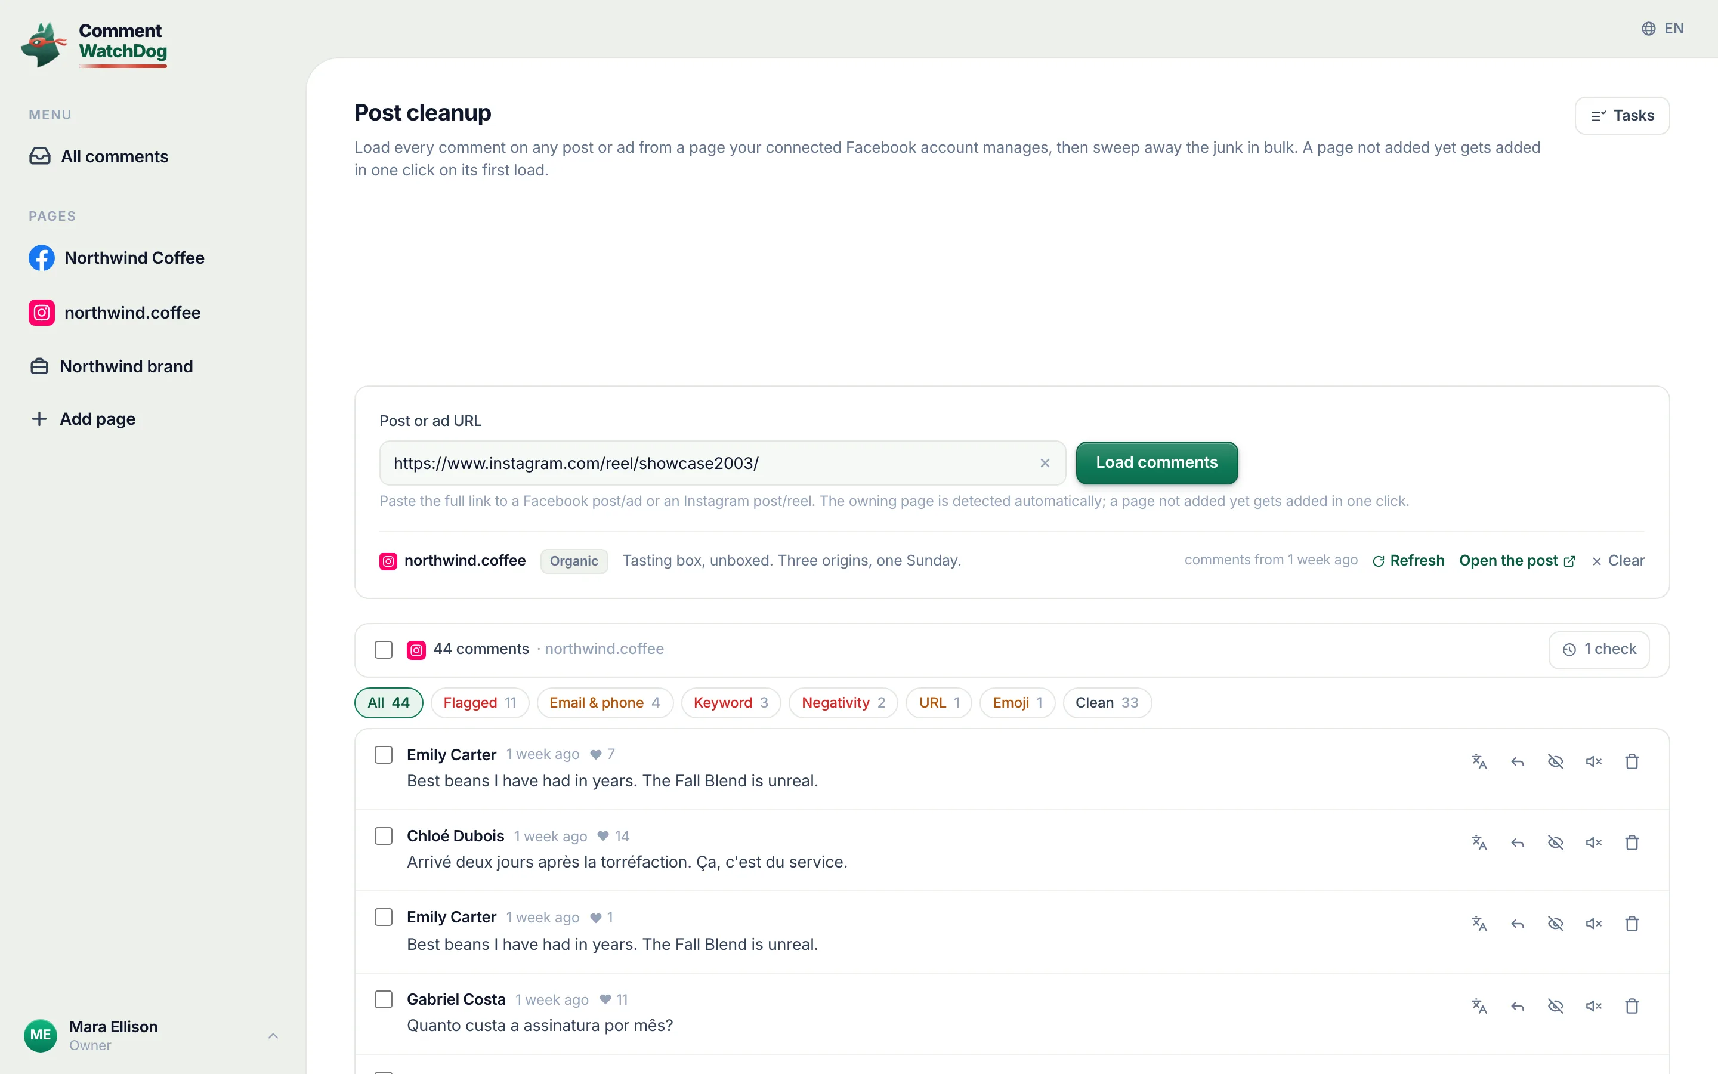Show the All 44 filter
Viewport: 1718px width, 1074px height.
tap(388, 702)
